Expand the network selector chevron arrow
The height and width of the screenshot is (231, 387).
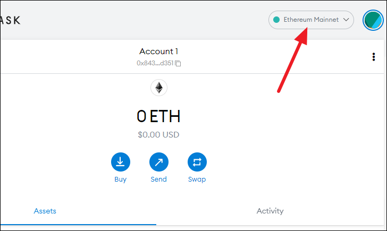pos(346,20)
